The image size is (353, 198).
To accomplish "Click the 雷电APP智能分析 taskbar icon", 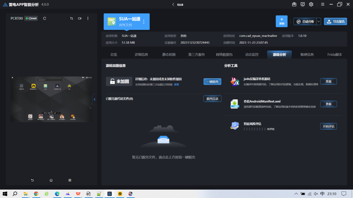I will [x=109, y=194].
